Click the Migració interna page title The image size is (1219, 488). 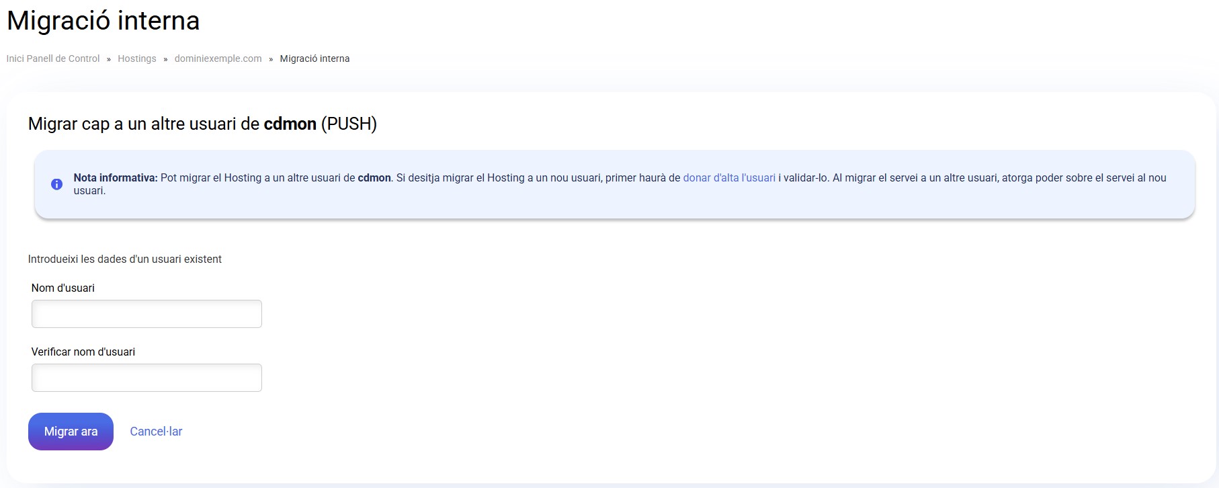(x=103, y=21)
